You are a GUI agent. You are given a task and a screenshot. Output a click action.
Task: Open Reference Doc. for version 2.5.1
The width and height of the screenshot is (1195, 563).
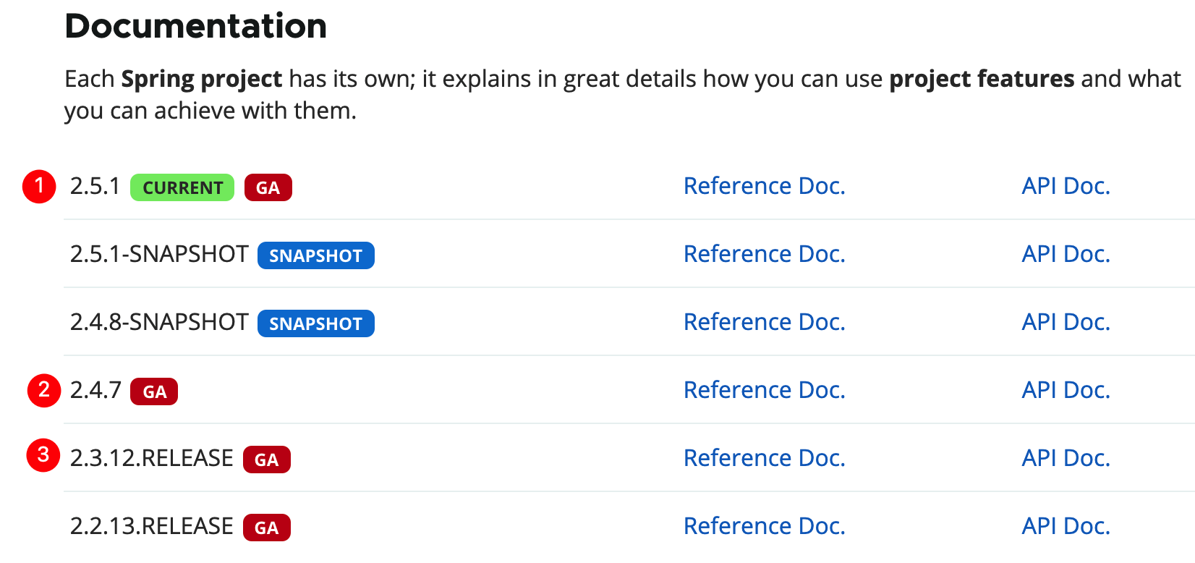pos(765,186)
